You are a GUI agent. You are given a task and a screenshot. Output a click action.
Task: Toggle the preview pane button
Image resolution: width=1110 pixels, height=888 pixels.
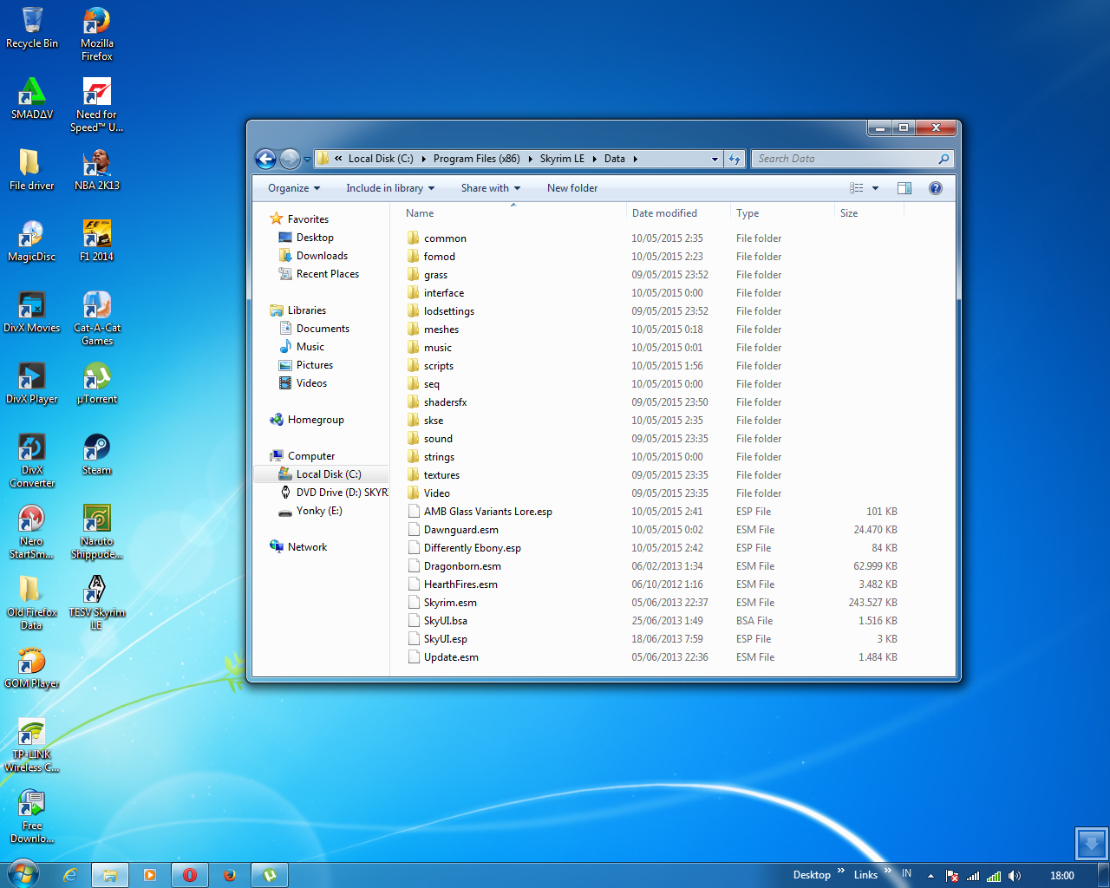pyautogui.click(x=904, y=188)
